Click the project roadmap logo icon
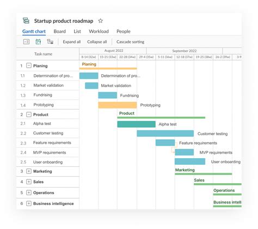Viewport: 258px width, 229px height. [x=26, y=21]
